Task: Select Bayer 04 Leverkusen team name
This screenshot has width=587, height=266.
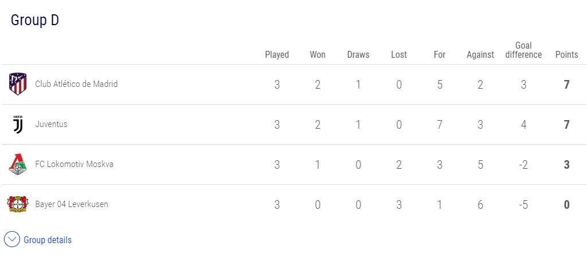Action: click(x=72, y=204)
